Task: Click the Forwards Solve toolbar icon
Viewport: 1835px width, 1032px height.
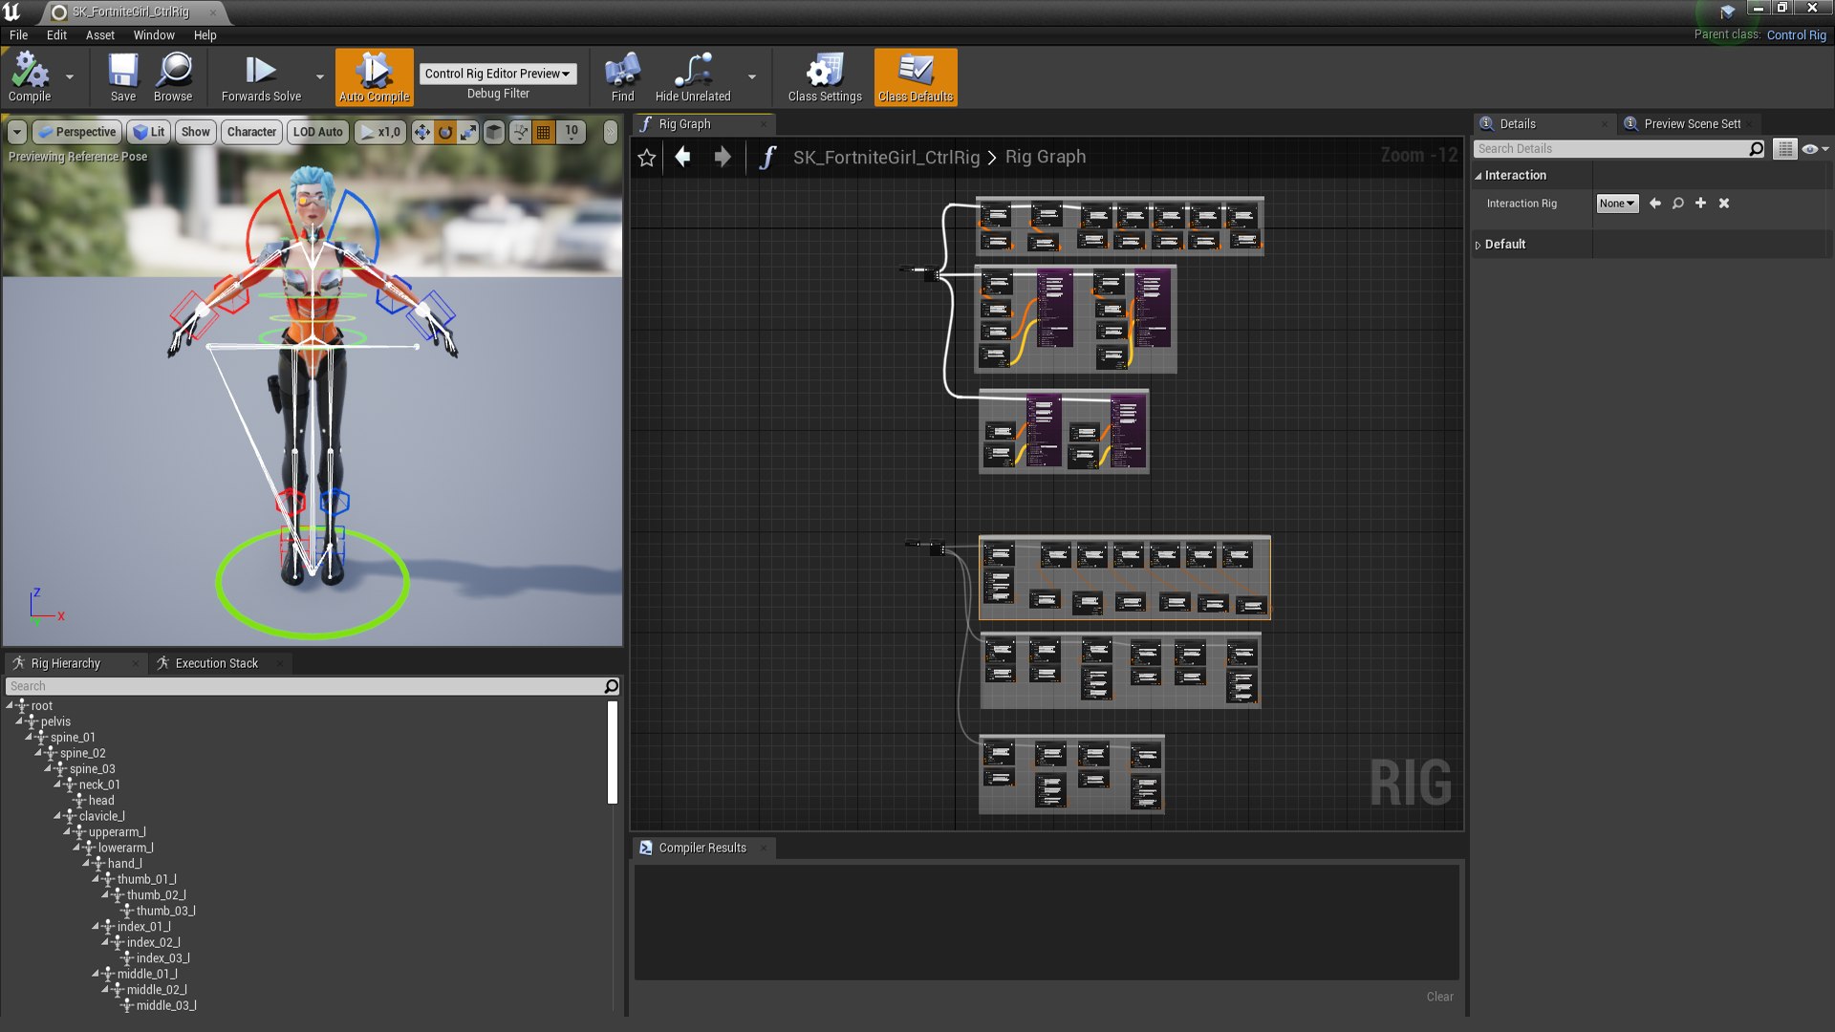Action: [261, 76]
